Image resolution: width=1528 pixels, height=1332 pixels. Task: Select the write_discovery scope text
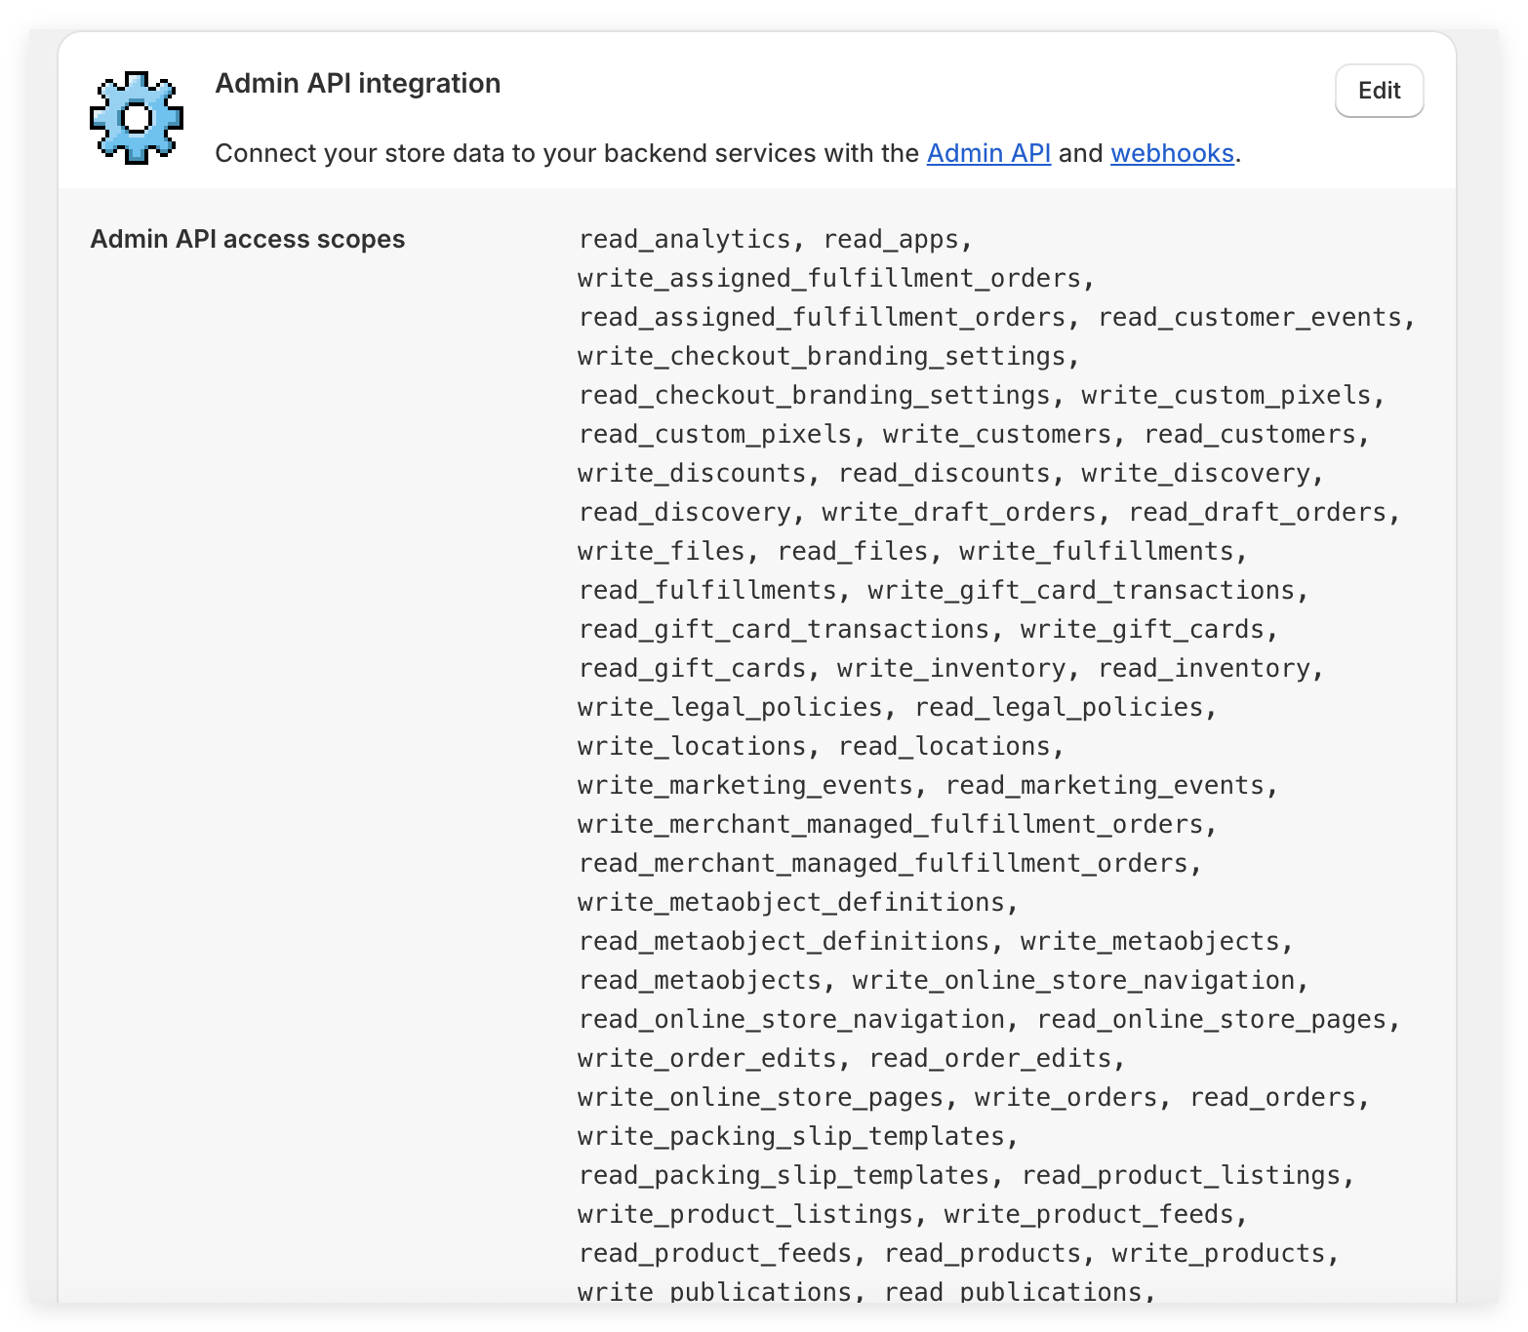1195,473
